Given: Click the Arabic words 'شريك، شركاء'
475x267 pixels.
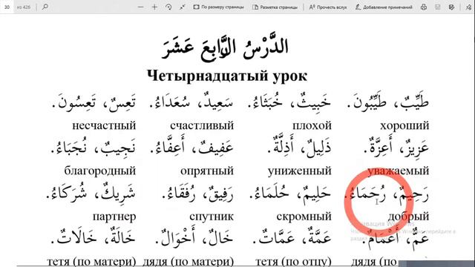Looking at the screenshot, I should tap(91, 193).
